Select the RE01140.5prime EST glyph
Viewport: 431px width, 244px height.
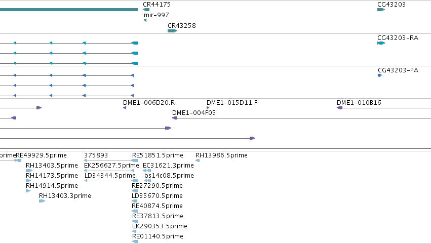point(135,241)
